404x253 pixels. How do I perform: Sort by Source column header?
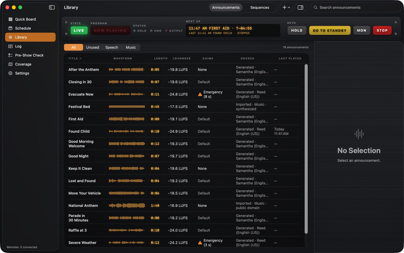pos(247,58)
